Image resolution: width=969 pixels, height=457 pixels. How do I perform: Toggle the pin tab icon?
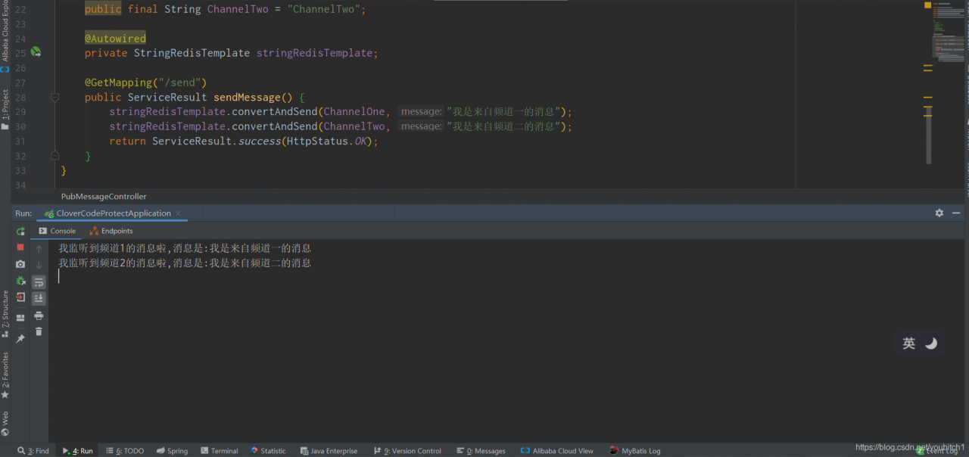tap(20, 339)
